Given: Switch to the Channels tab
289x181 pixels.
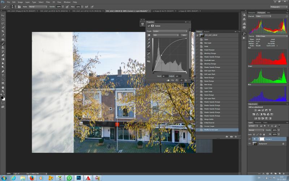Looking at the screenshot, I should click(x=258, y=122).
